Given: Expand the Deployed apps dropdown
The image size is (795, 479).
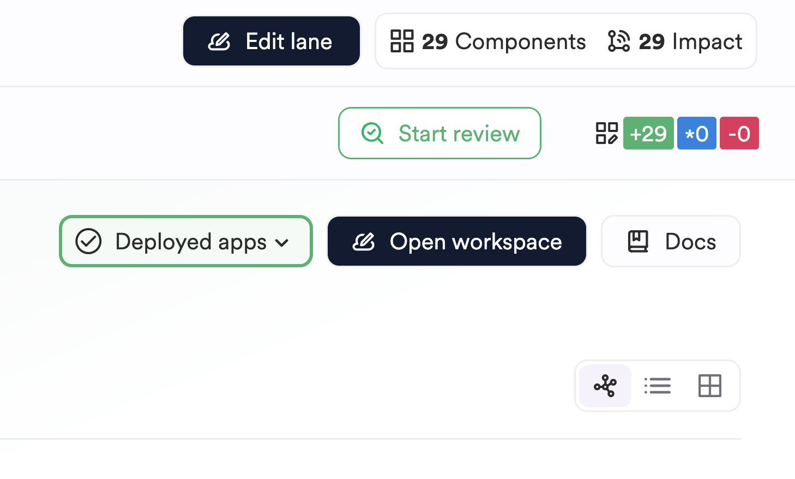Looking at the screenshot, I should click(x=186, y=241).
